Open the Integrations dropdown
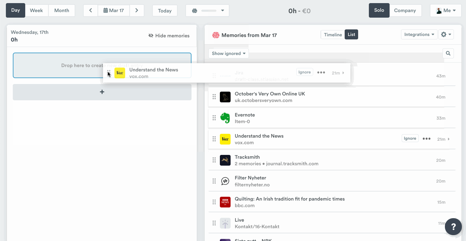Viewport: 466px width, 241px height. pyautogui.click(x=419, y=35)
